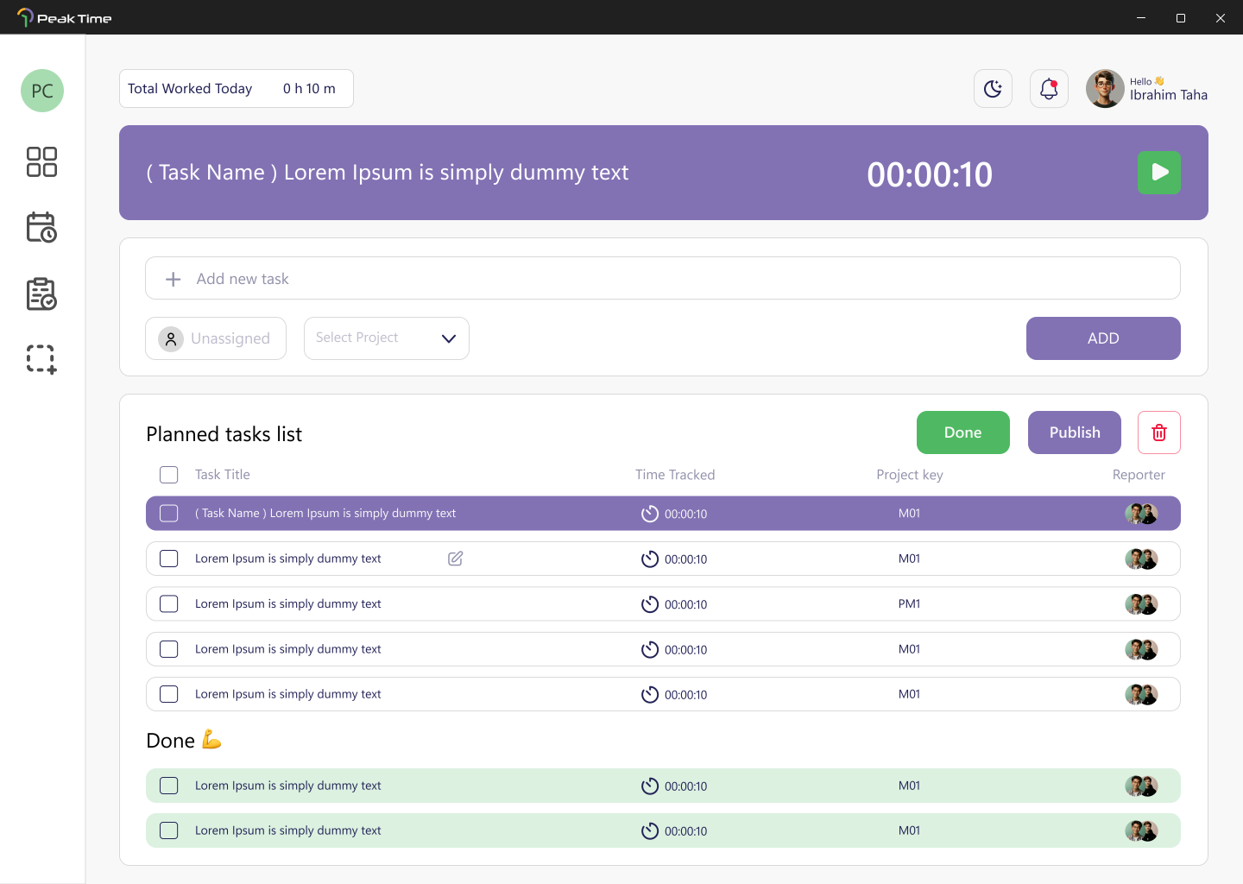The height and width of the screenshot is (884, 1243).
Task: Open notifications bell icon
Action: point(1049,89)
